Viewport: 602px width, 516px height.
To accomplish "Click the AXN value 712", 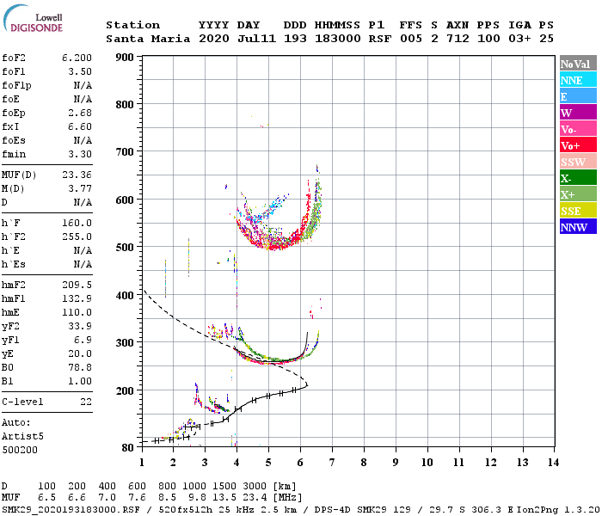I will pos(458,39).
